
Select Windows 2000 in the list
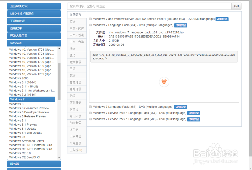coord(19,78)
